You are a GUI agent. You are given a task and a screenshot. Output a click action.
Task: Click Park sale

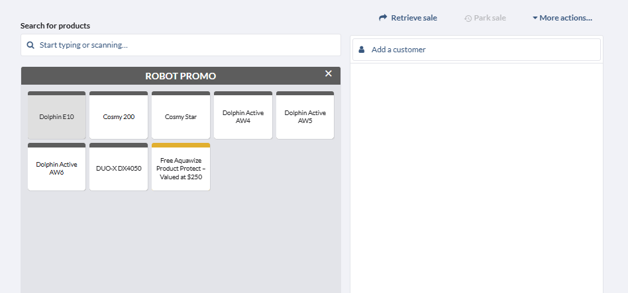[x=485, y=18]
